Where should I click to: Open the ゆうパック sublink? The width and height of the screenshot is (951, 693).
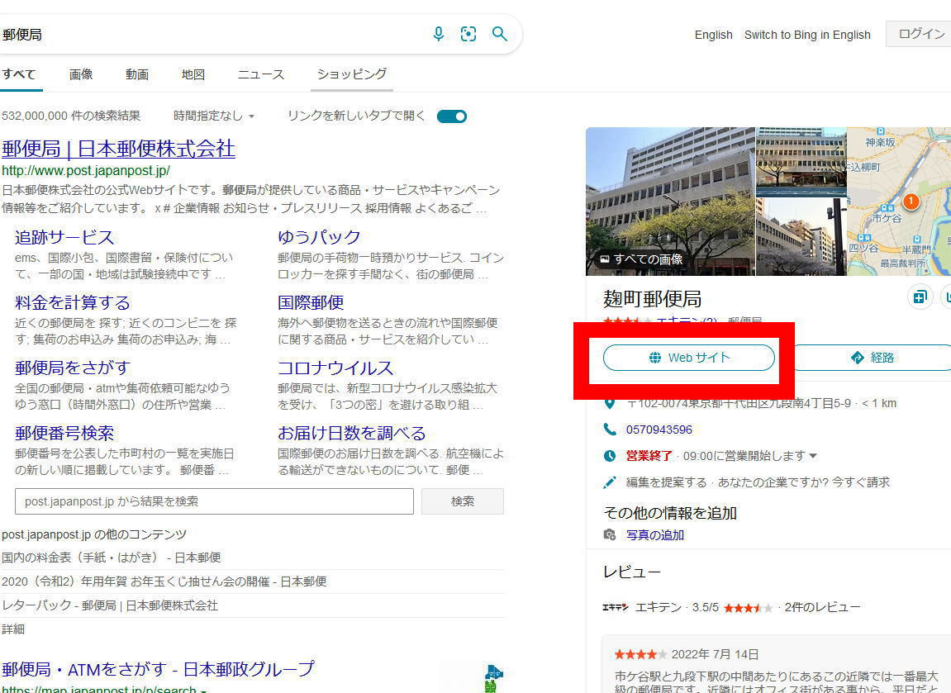319,237
